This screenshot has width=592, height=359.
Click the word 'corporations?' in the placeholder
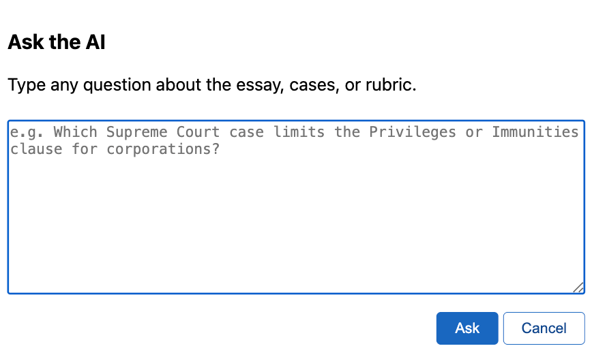(163, 149)
